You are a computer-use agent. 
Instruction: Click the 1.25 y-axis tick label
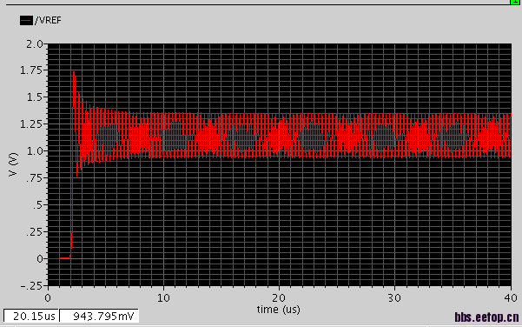(31, 124)
